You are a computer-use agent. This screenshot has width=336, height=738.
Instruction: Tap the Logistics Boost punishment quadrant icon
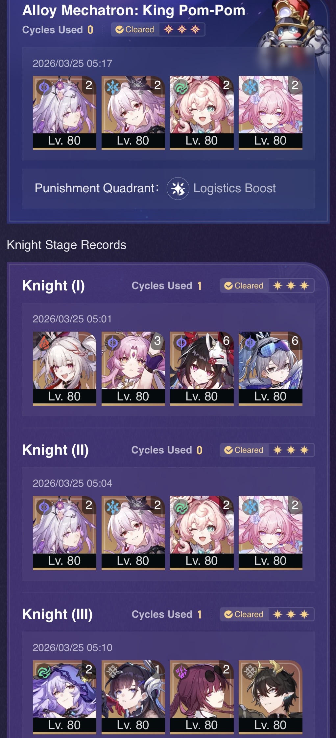click(178, 188)
